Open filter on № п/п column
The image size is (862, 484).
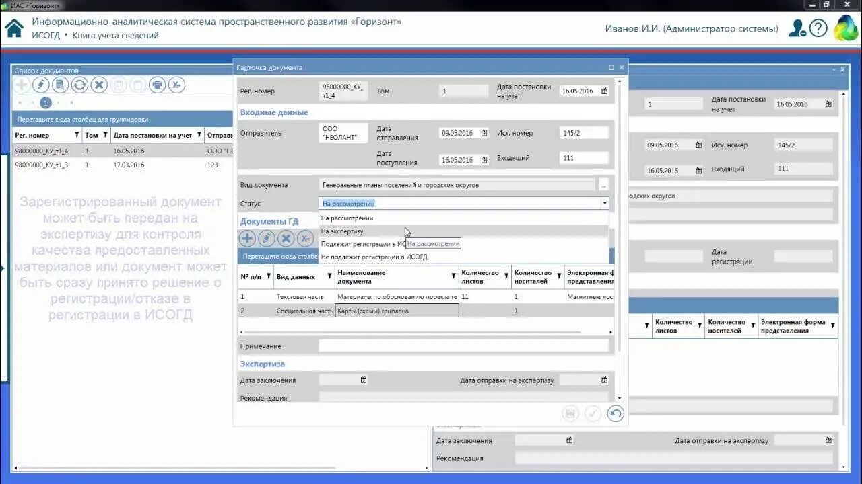coord(269,276)
